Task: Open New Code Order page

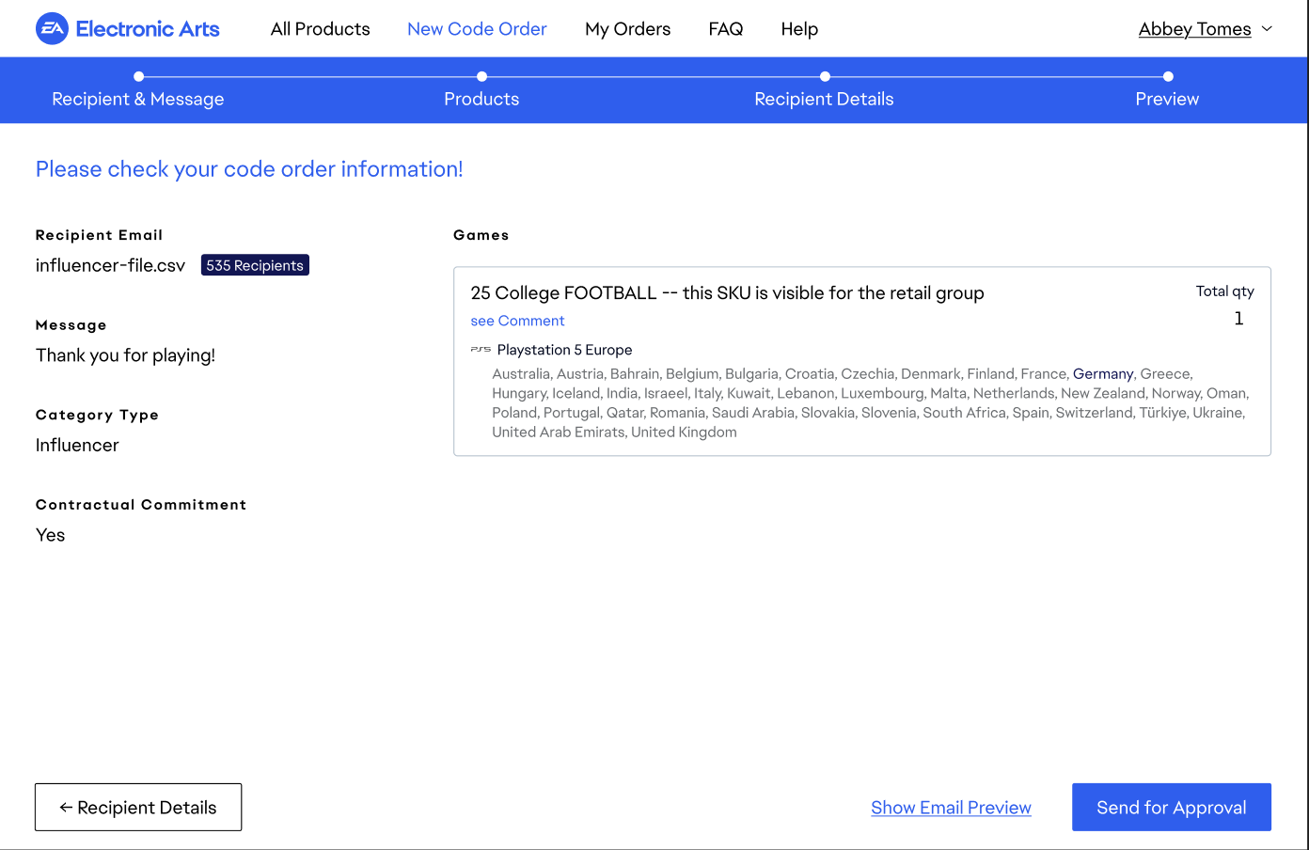Action: pos(477,29)
